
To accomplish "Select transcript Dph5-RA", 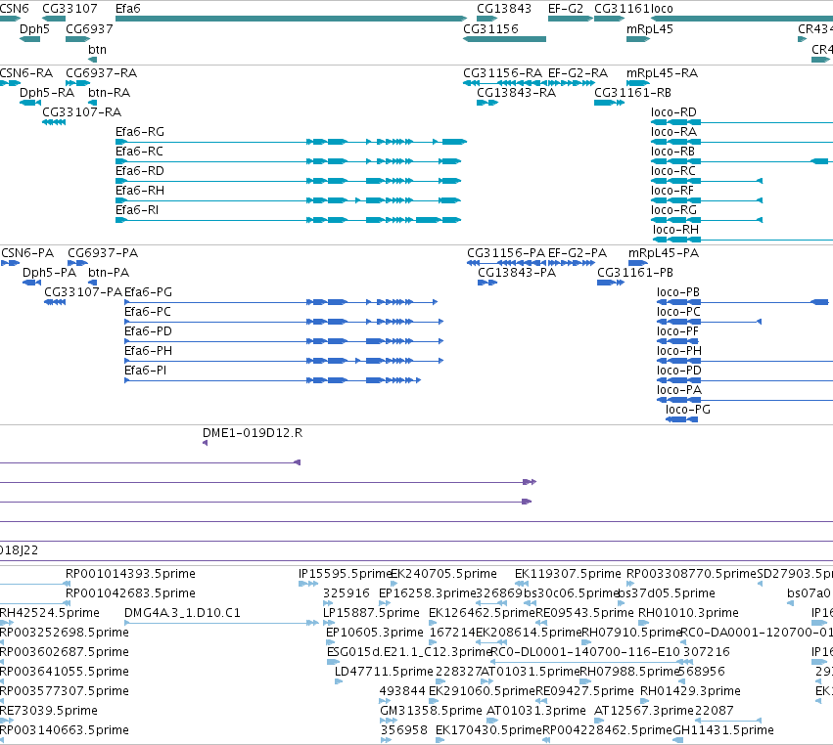I will pos(47,93).
